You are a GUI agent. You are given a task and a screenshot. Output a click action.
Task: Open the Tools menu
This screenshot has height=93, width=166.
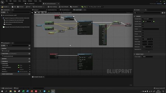tap(36, 1)
